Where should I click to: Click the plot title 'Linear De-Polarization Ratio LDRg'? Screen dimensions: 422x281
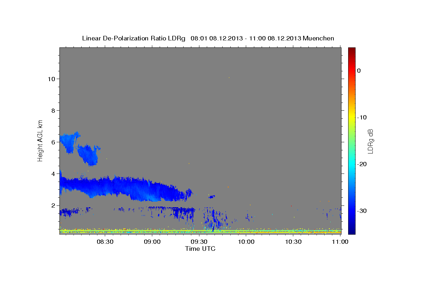tap(134, 38)
